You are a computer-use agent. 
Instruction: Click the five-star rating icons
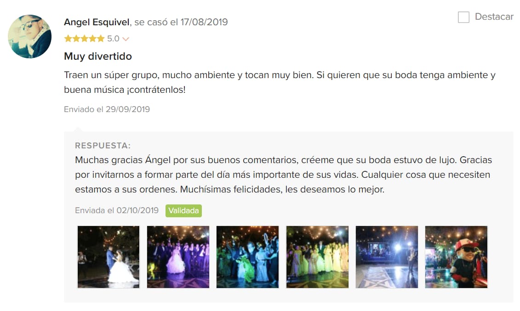84,39
